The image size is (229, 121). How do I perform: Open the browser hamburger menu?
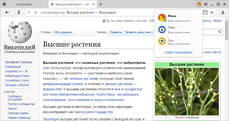point(206,4)
